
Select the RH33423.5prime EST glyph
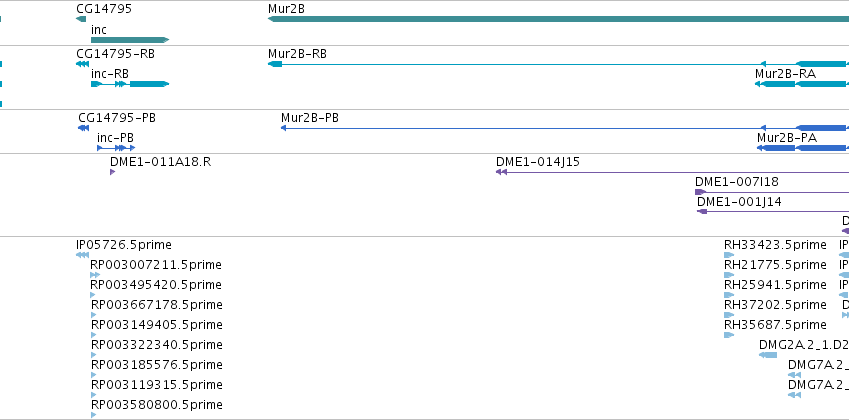pos(729,255)
